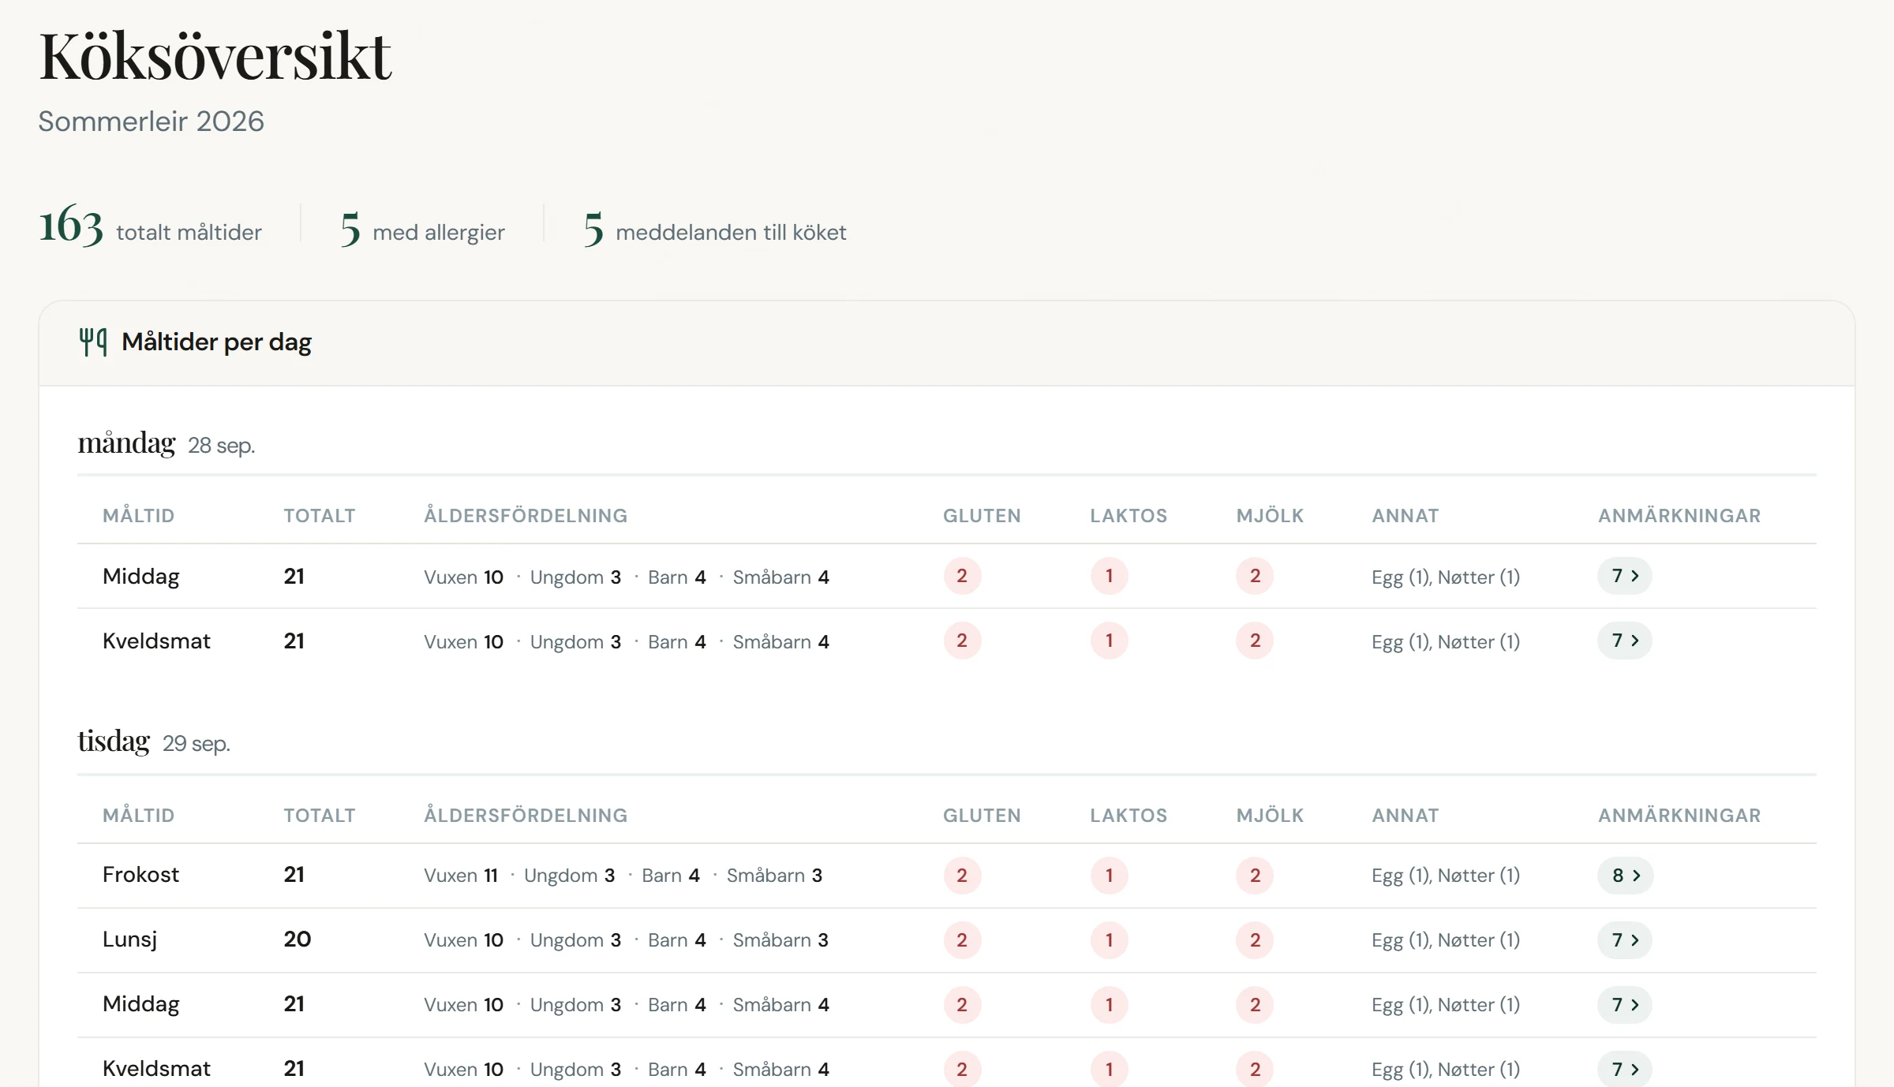Open notes for Tuesday Middag row
Viewport: 1894px width, 1087px height.
coord(1625,1005)
